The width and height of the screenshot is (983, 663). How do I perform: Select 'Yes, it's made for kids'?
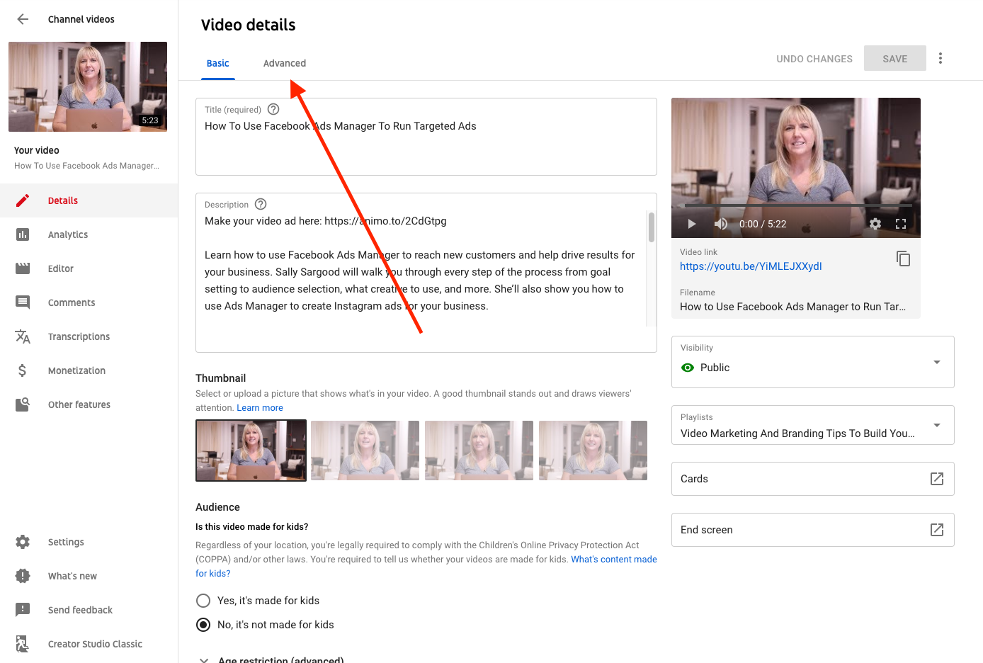[203, 601]
